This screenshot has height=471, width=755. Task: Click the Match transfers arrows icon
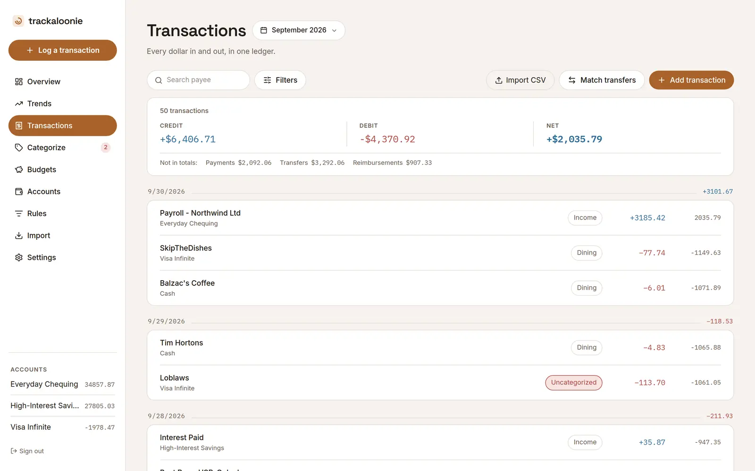pos(572,80)
